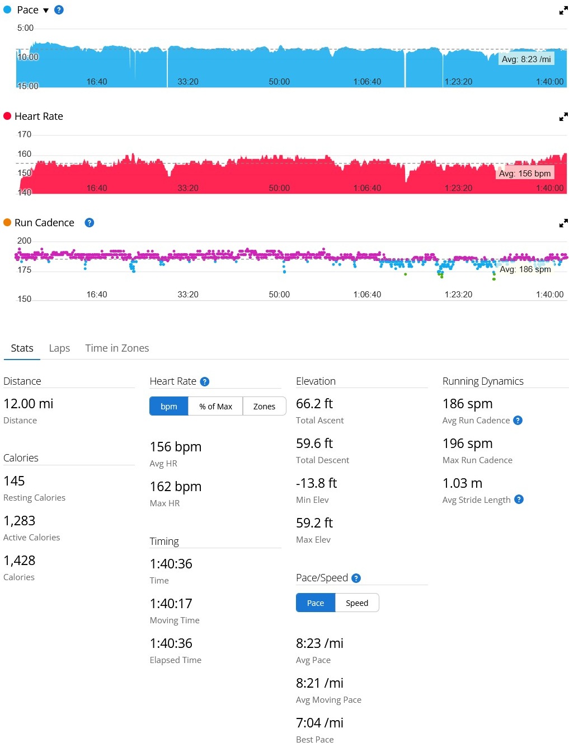Viewport: 569px width, 756px height.
Task: Click the 12.00 mi distance value
Action: tap(29, 404)
